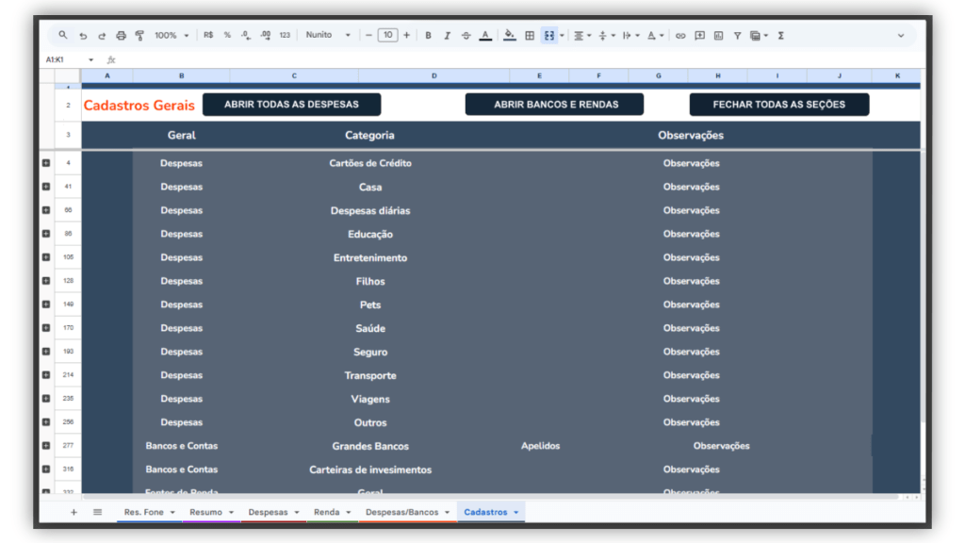965x543 pixels.
Task: Open the Nunito font dropdown
Action: pos(327,35)
